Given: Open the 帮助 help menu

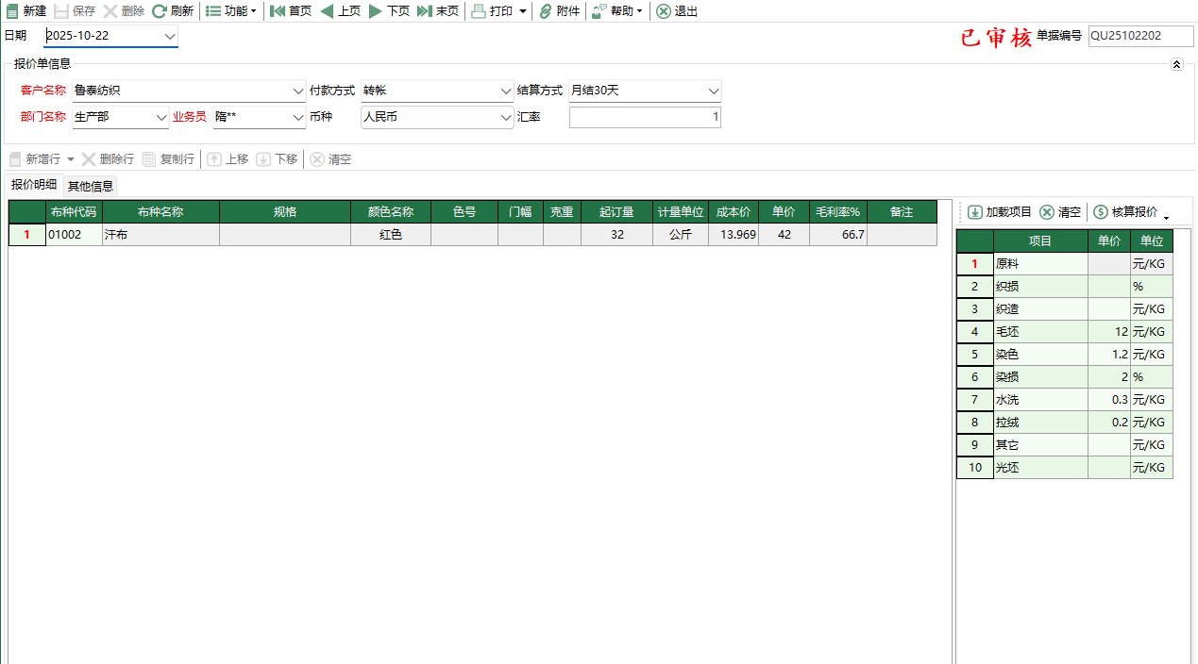Looking at the screenshot, I should (617, 11).
